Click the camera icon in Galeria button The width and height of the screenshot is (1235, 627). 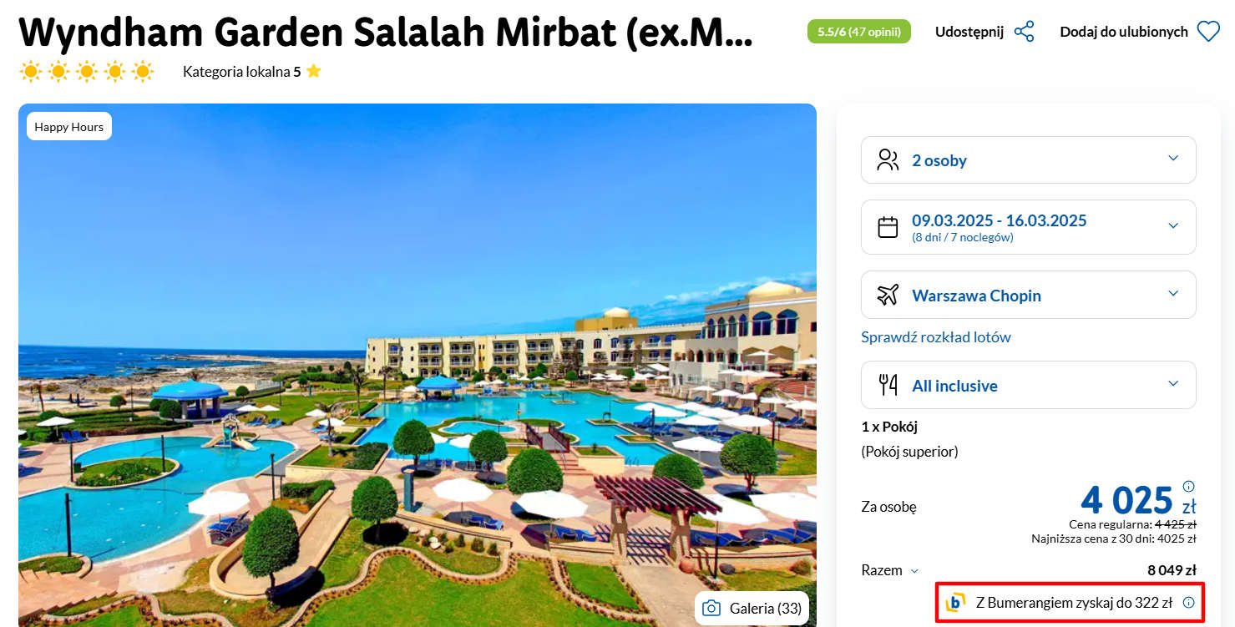pos(711,608)
